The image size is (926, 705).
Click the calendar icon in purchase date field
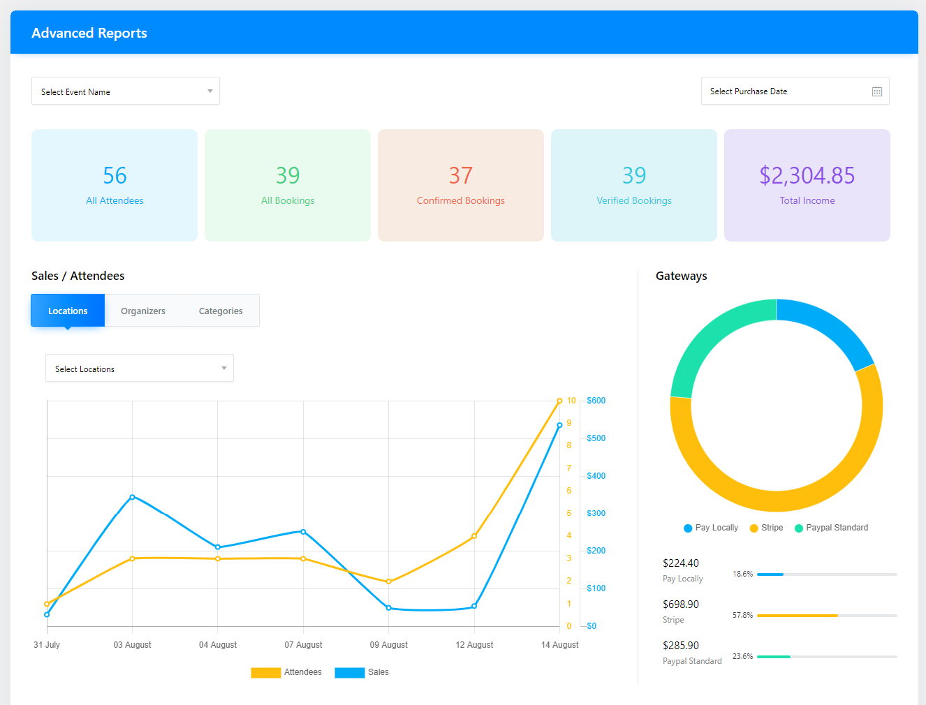click(x=877, y=91)
